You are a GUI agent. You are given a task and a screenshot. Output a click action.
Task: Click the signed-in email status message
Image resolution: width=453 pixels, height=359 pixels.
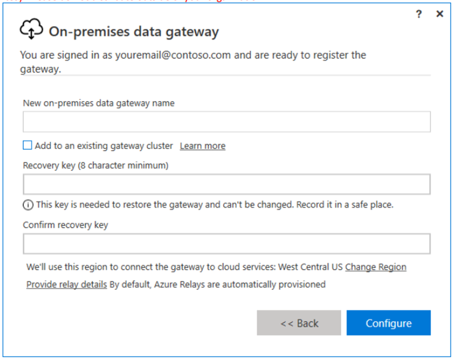point(192,61)
